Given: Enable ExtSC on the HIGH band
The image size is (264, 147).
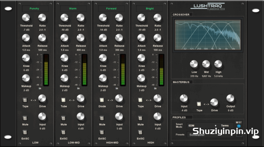Looking at the screenshot, I should pos(140,132).
